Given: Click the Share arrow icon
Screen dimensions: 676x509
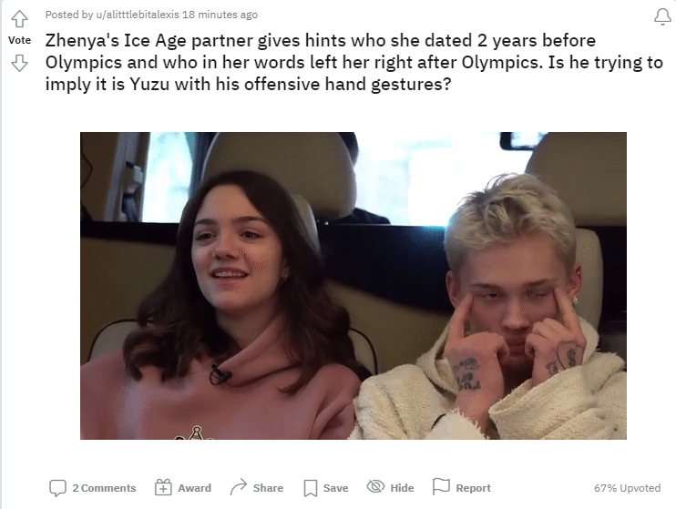Looking at the screenshot, I should click(x=239, y=487).
